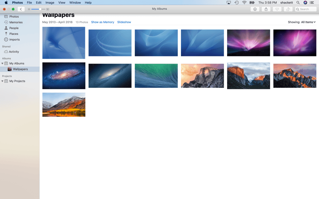The width and height of the screenshot is (319, 199).
Task: Open Spotlight search in menu bar
Action: pos(298,3)
